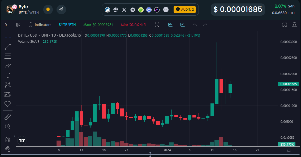Screen dimensions: 301x157
Task: Click the 2024 date label on time axis
Action: click(167, 150)
